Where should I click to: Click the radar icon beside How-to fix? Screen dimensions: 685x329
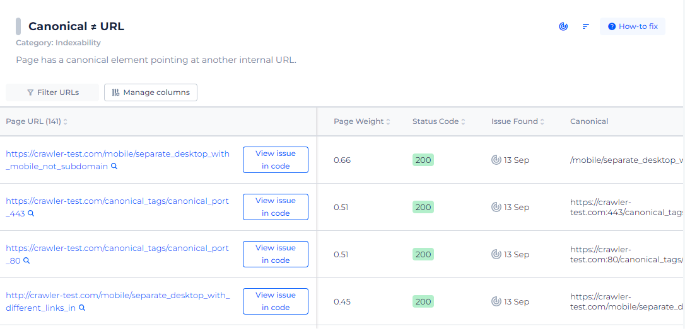[563, 26]
